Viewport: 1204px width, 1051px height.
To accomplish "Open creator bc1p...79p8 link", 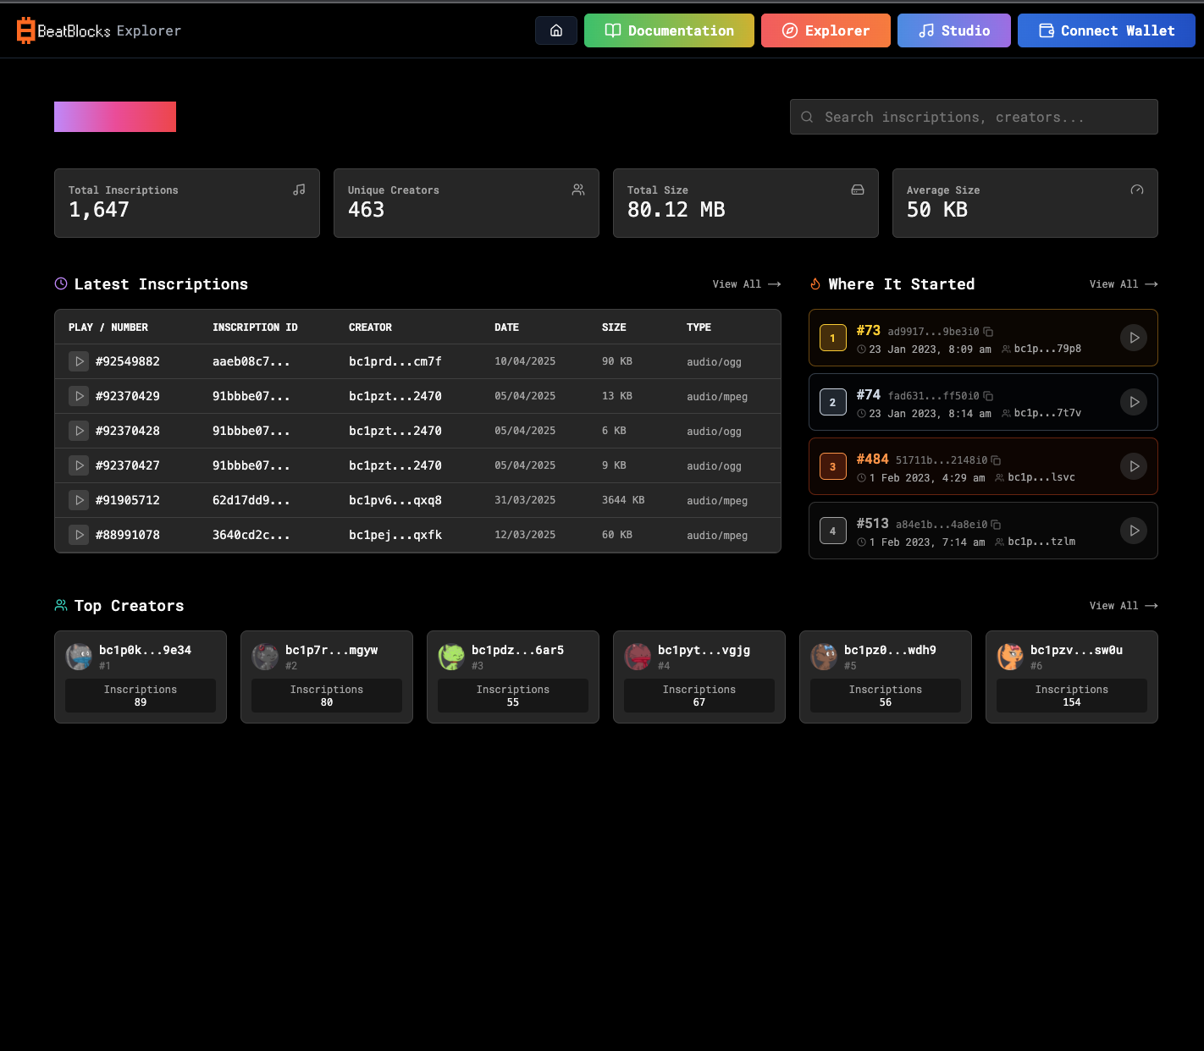I will click(x=1047, y=349).
